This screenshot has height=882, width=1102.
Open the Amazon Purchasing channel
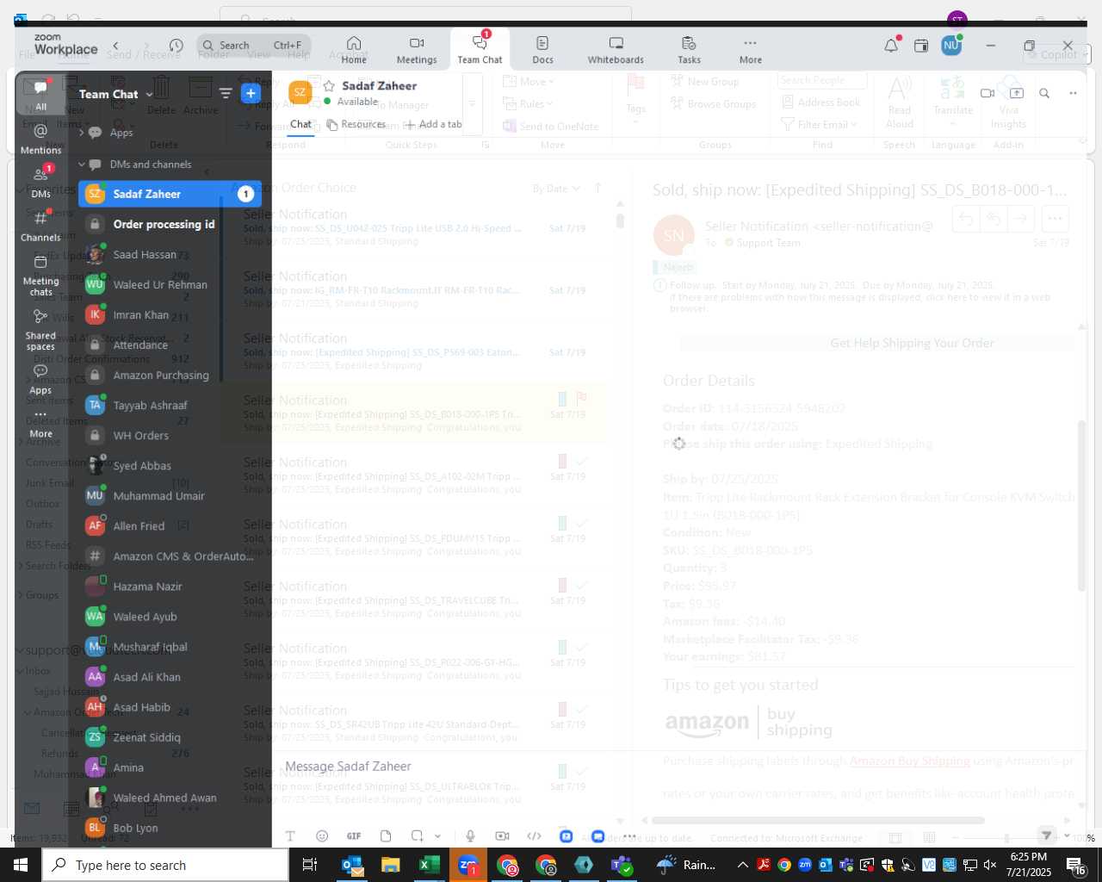point(170,375)
